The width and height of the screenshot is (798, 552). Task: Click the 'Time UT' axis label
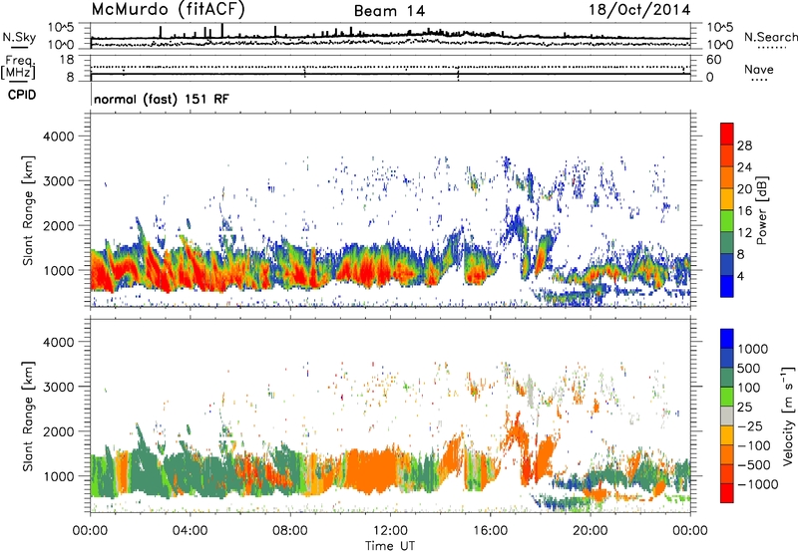point(390,546)
